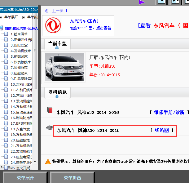Click the page icon for 1.线束清单
Image resolution: width=189 pixels, height=183 pixels.
tap(6, 34)
